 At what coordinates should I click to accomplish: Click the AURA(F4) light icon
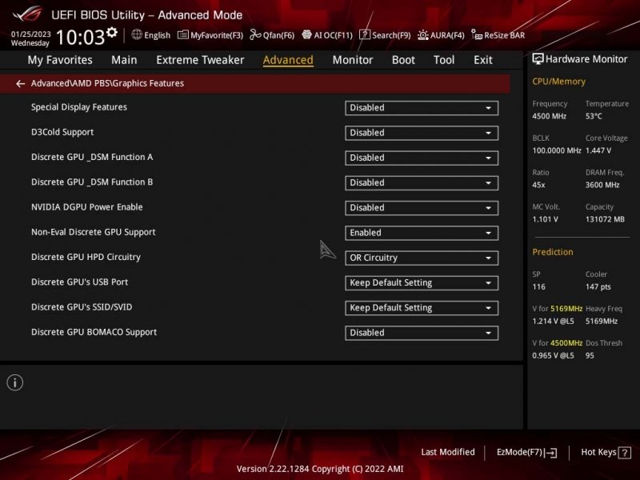click(423, 35)
